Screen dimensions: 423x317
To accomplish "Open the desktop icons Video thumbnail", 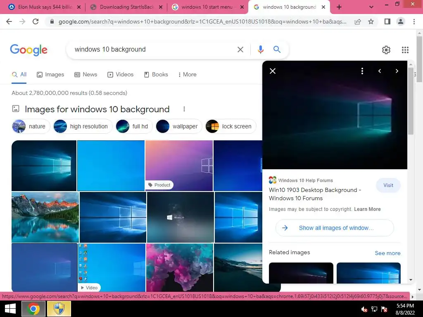I will 112,267.
